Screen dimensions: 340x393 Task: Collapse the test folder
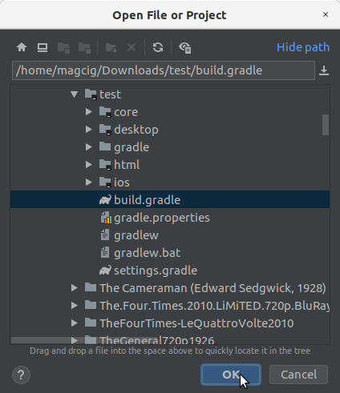(74, 94)
